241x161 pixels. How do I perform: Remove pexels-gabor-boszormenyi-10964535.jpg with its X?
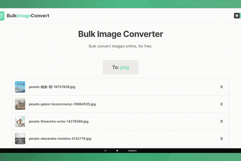point(221,104)
